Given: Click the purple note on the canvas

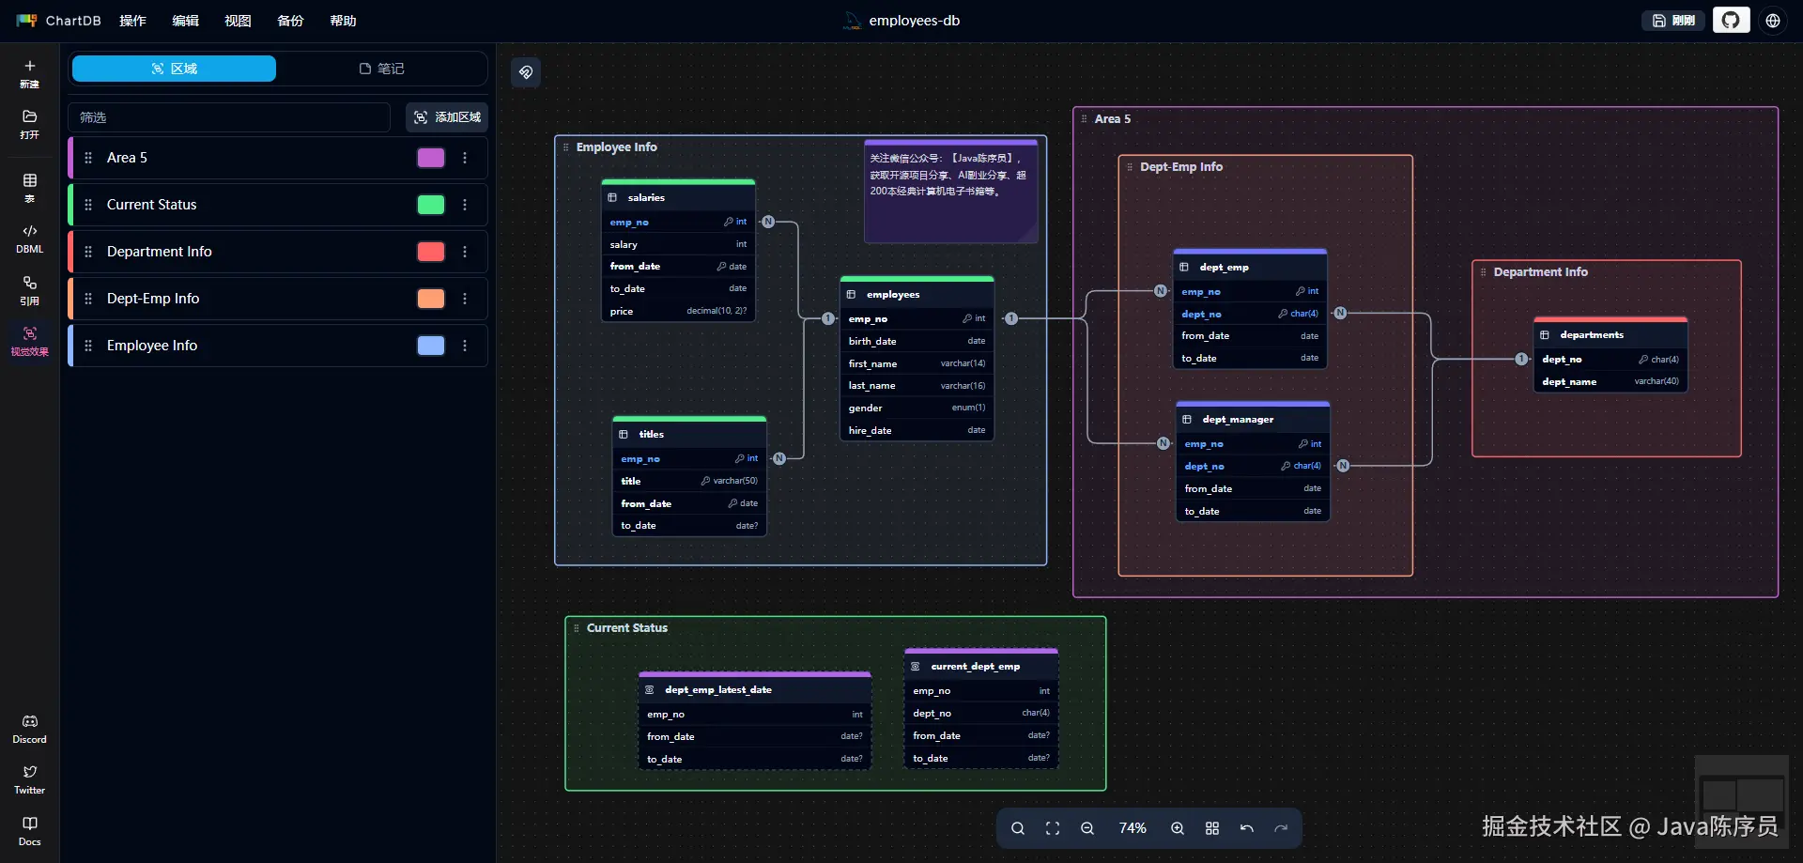Looking at the screenshot, I should point(950,192).
